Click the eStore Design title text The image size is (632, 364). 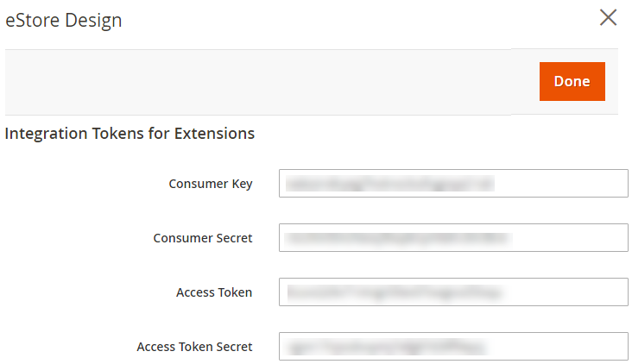64,20
